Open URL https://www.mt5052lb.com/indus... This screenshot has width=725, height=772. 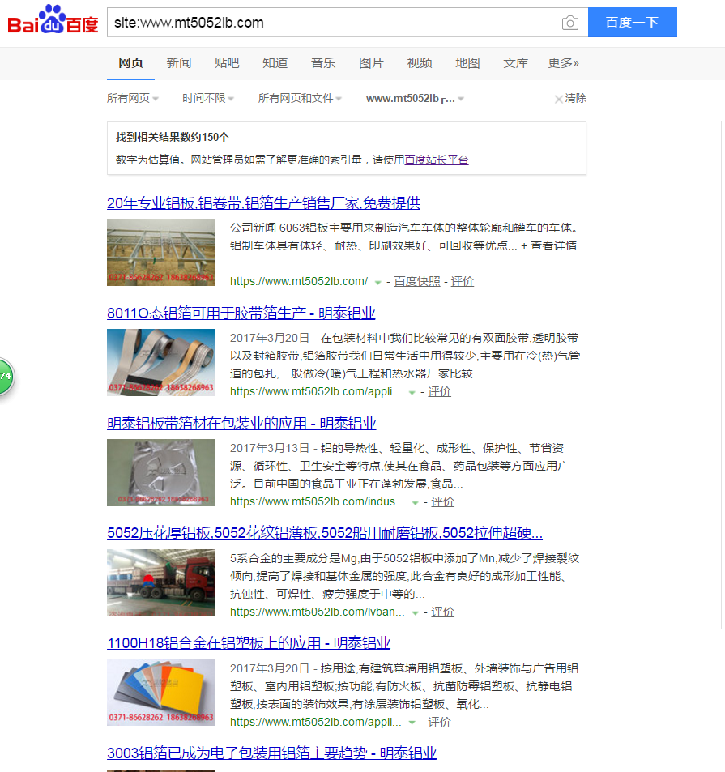[x=317, y=501]
